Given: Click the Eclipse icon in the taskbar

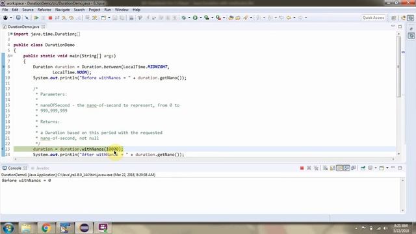Looking at the screenshot, I should point(84,228).
